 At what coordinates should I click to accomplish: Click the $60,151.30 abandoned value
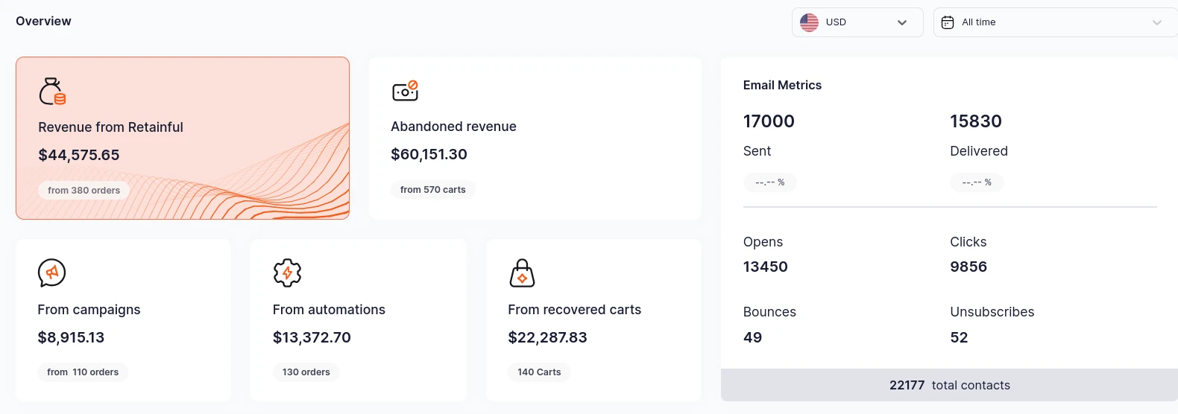point(429,154)
